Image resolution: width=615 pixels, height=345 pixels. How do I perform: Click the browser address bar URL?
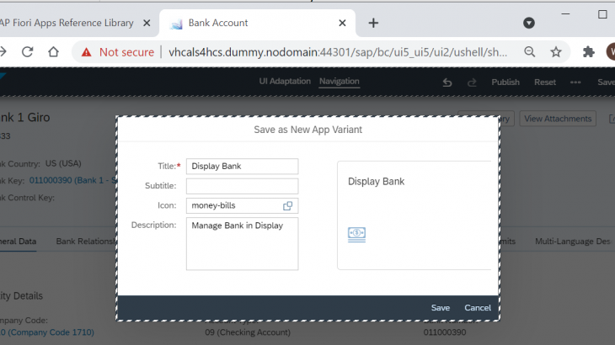pos(337,52)
